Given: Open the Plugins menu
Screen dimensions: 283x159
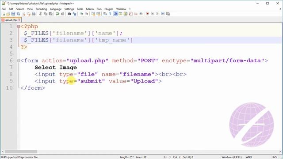Looking at the screenshot, I should coord(109,9).
